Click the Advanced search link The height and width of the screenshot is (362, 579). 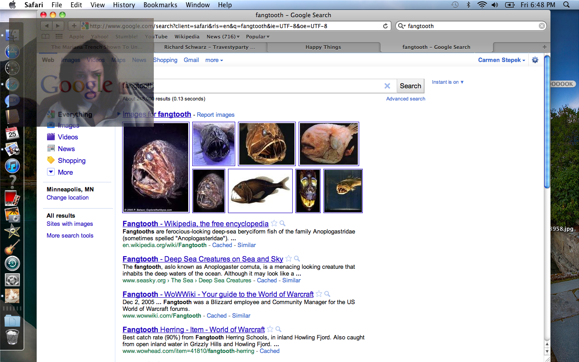405,99
